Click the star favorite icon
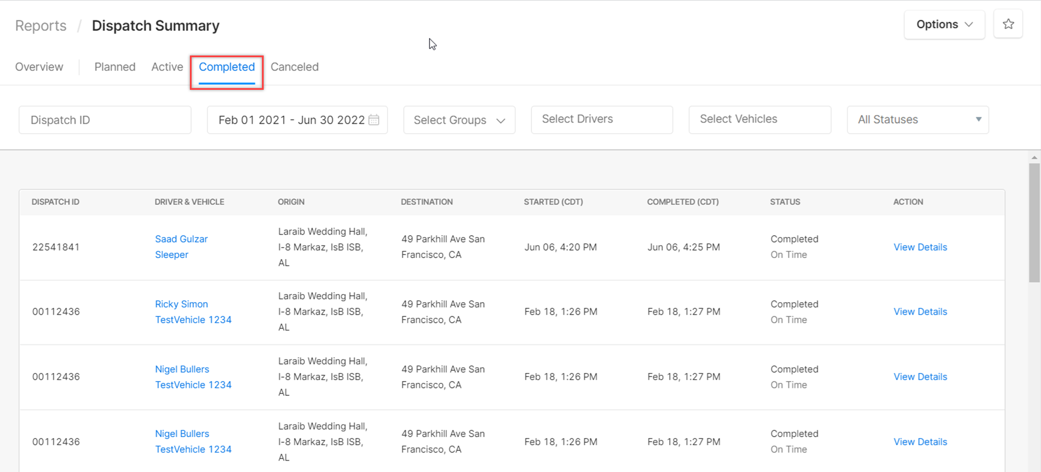Screen dimensions: 1041x472 click(x=1008, y=24)
